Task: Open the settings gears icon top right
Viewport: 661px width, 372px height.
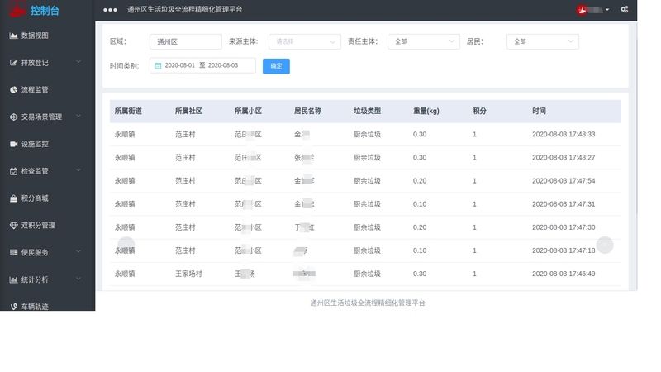Action: [625, 9]
